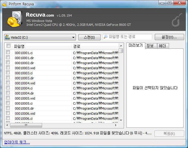The height and width of the screenshot is (148, 188).
Task: Select file name 00010004.dir
Action: point(24,93)
